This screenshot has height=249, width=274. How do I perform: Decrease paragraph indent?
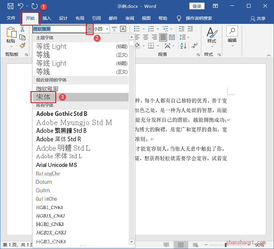[181, 29]
